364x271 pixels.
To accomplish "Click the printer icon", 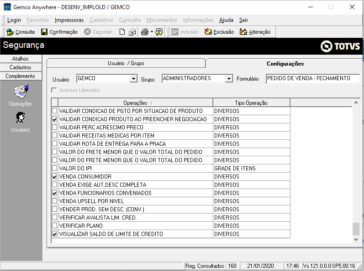I will (145, 32).
